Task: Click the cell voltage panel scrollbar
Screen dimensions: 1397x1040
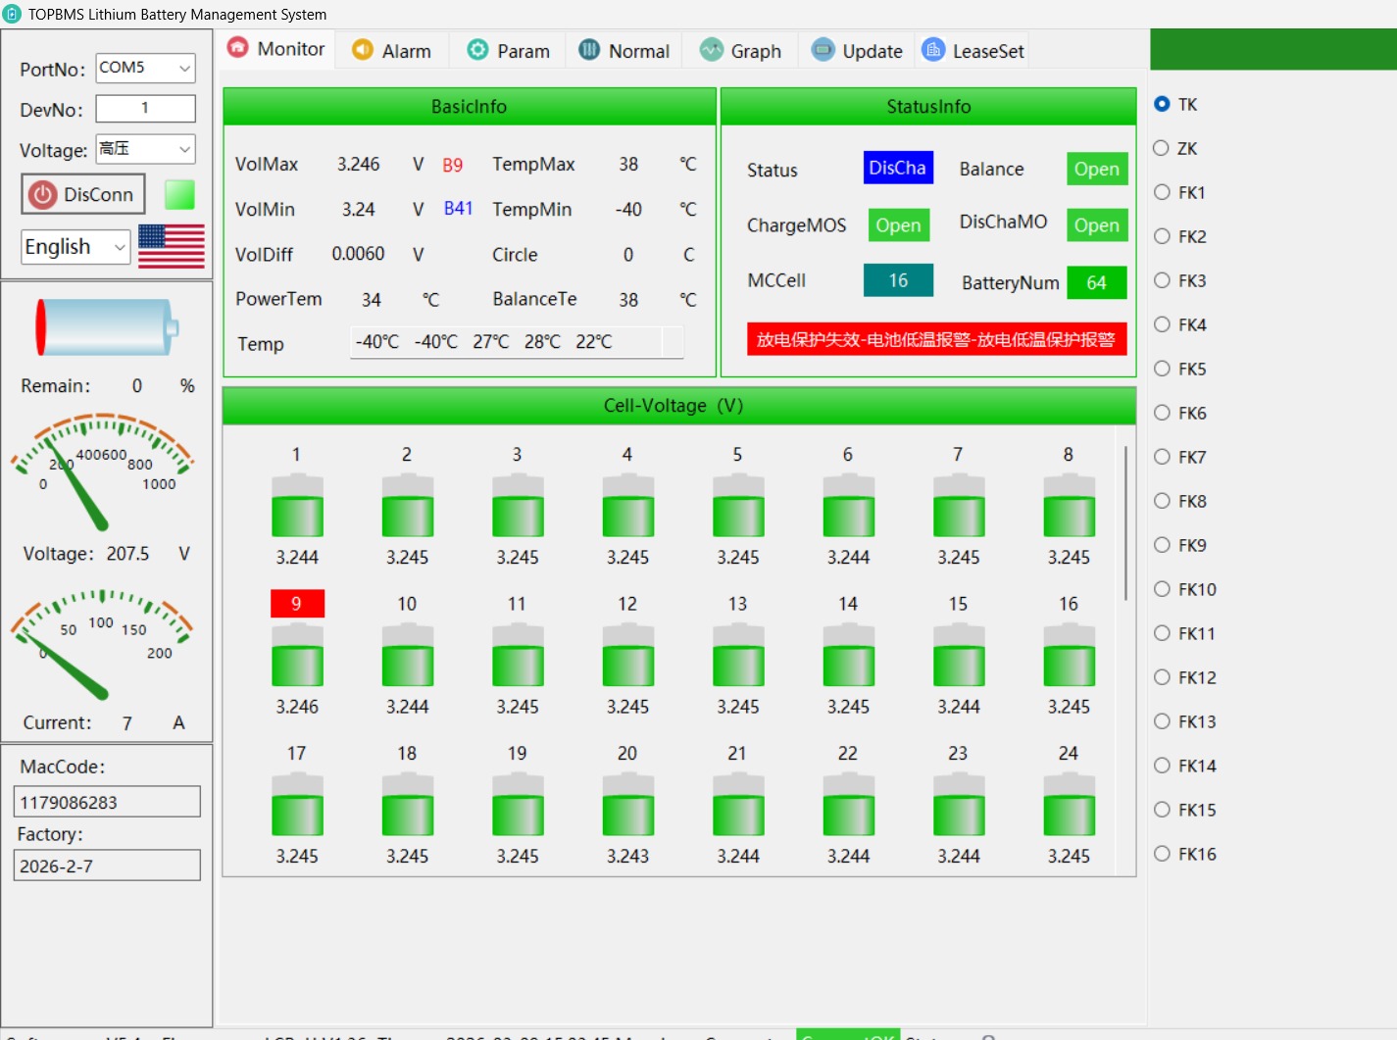Action: pos(1125,523)
